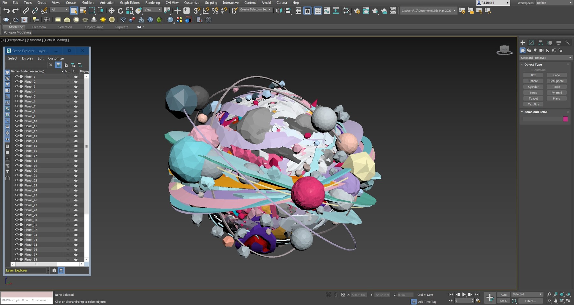The image size is (574, 305).
Task: Open the Standard Primitives dropdown
Action: pyautogui.click(x=546, y=58)
